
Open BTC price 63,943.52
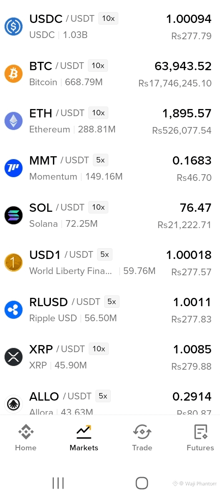point(183,66)
